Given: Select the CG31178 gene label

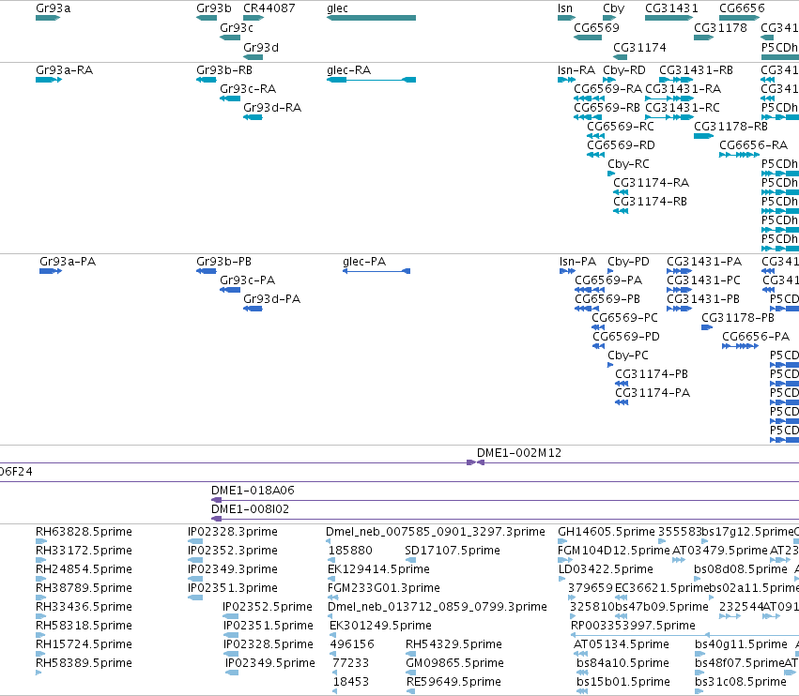Looking at the screenshot, I should tap(720, 27).
